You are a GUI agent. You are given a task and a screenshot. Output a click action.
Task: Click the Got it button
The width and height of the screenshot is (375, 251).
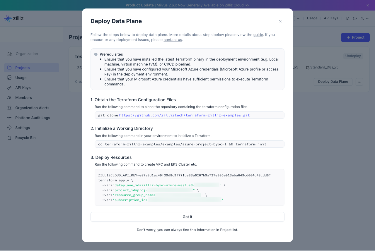187,217
